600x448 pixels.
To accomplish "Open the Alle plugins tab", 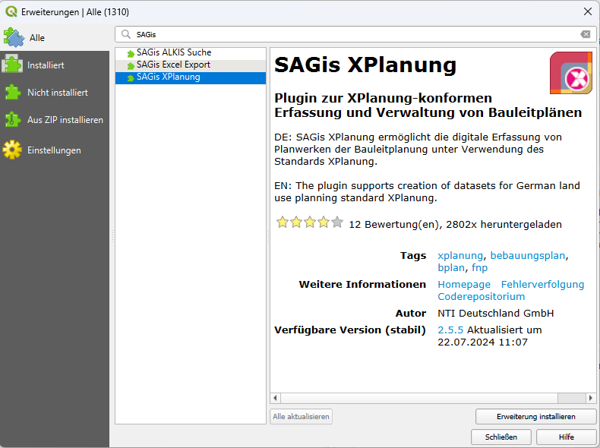I will pyautogui.click(x=55, y=38).
